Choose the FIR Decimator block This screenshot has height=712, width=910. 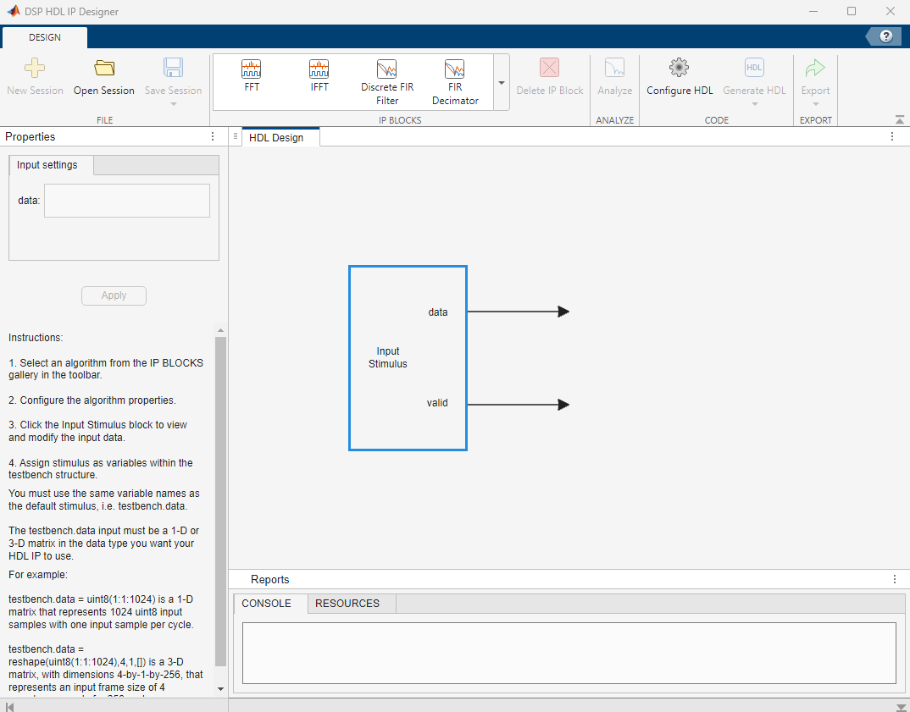coord(455,81)
